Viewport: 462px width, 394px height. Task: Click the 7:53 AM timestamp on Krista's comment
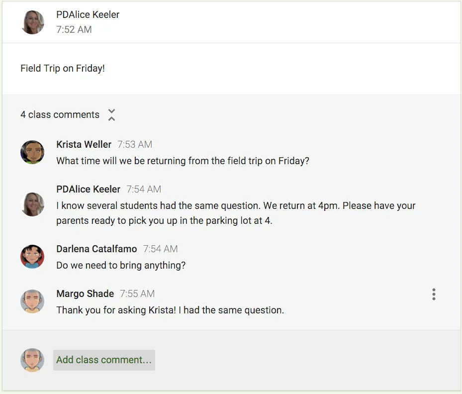tap(135, 145)
